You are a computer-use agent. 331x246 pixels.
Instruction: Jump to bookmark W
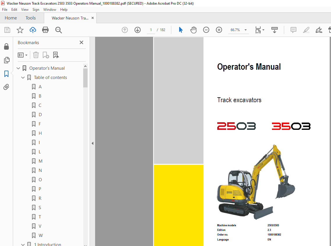pyautogui.click(x=40, y=236)
